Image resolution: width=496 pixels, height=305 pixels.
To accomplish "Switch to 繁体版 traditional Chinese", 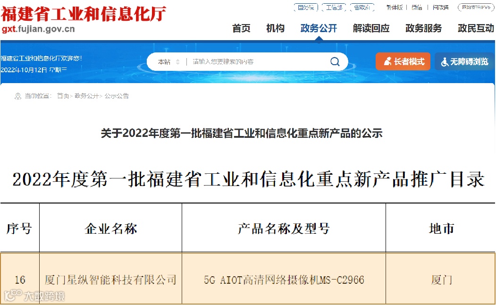I will (x=394, y=7).
